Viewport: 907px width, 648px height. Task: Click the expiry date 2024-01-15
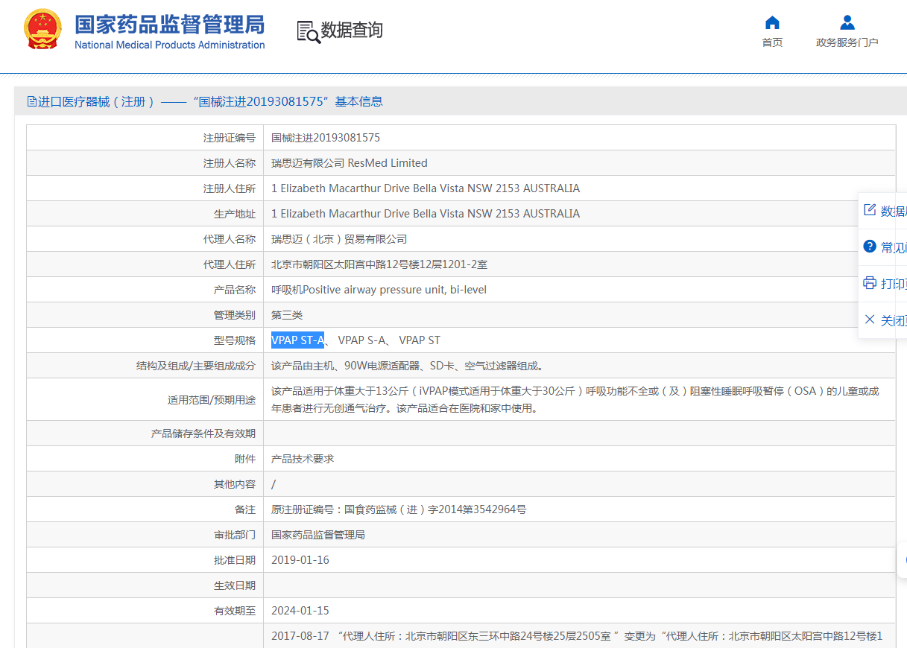(x=300, y=611)
